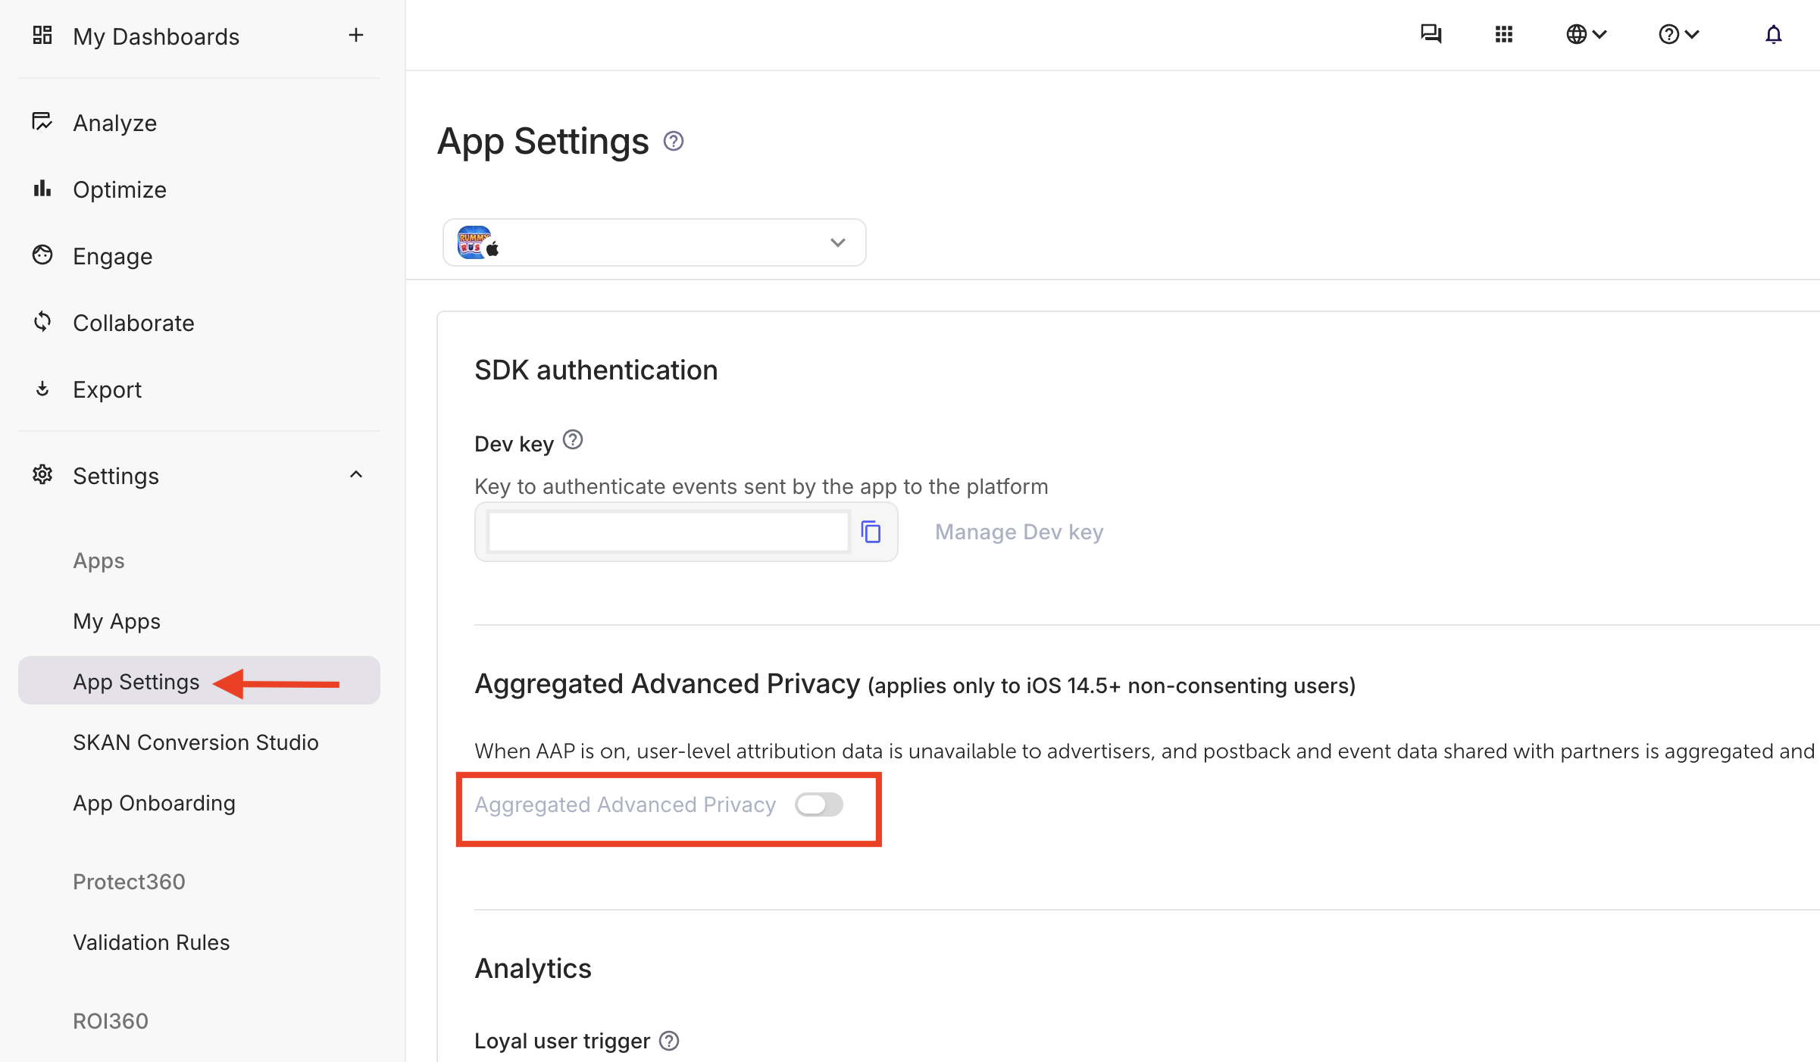Select App Settings in sidebar

(199, 680)
